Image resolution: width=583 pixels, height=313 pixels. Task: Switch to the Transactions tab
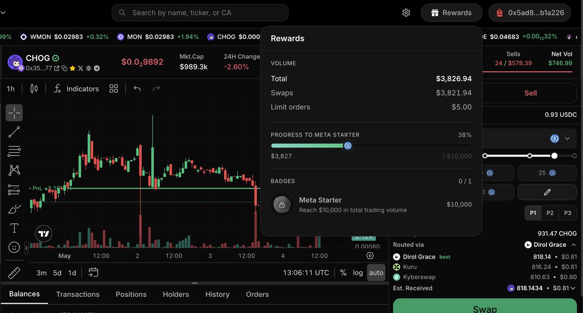click(78, 294)
